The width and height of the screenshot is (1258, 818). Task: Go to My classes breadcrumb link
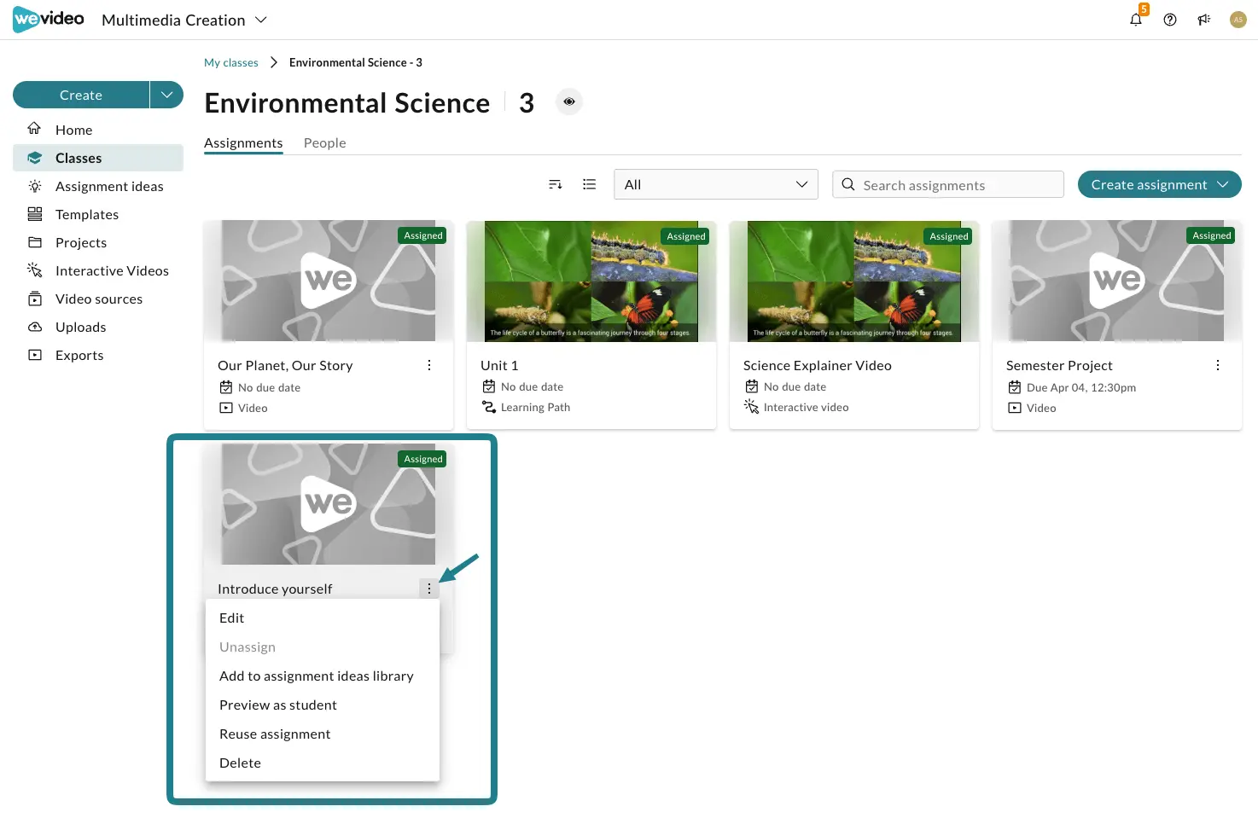[231, 62]
